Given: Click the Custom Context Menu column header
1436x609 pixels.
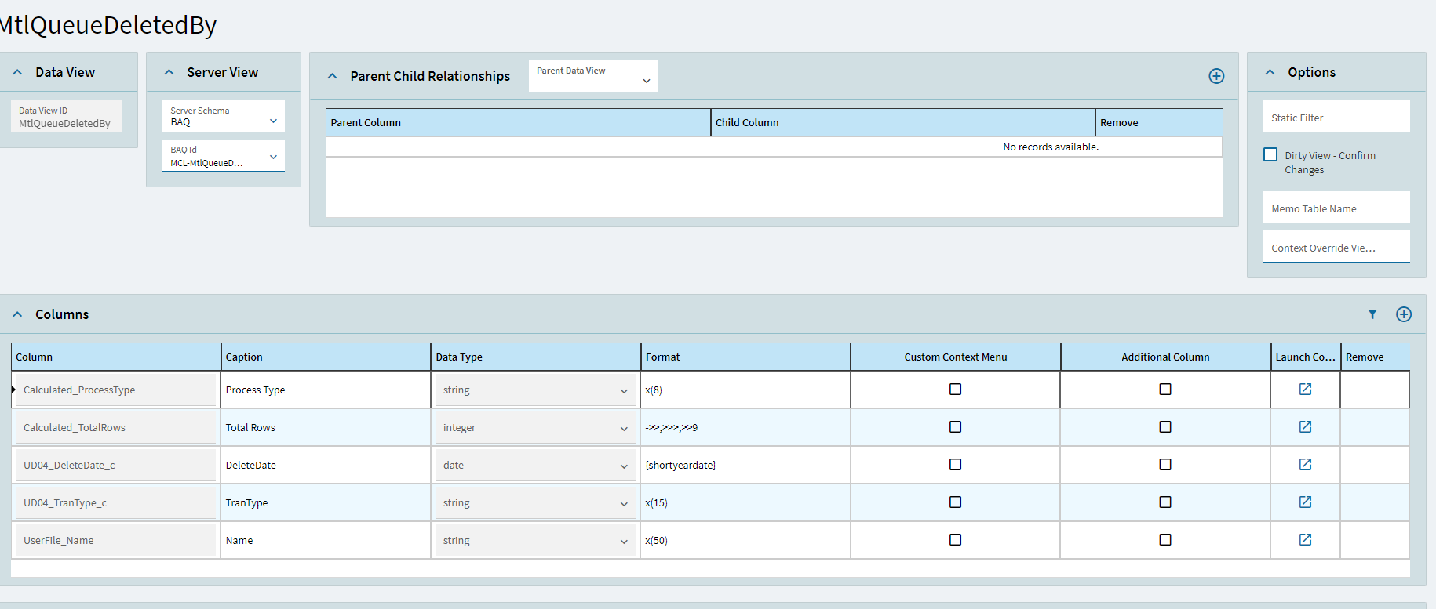Looking at the screenshot, I should tap(956, 357).
